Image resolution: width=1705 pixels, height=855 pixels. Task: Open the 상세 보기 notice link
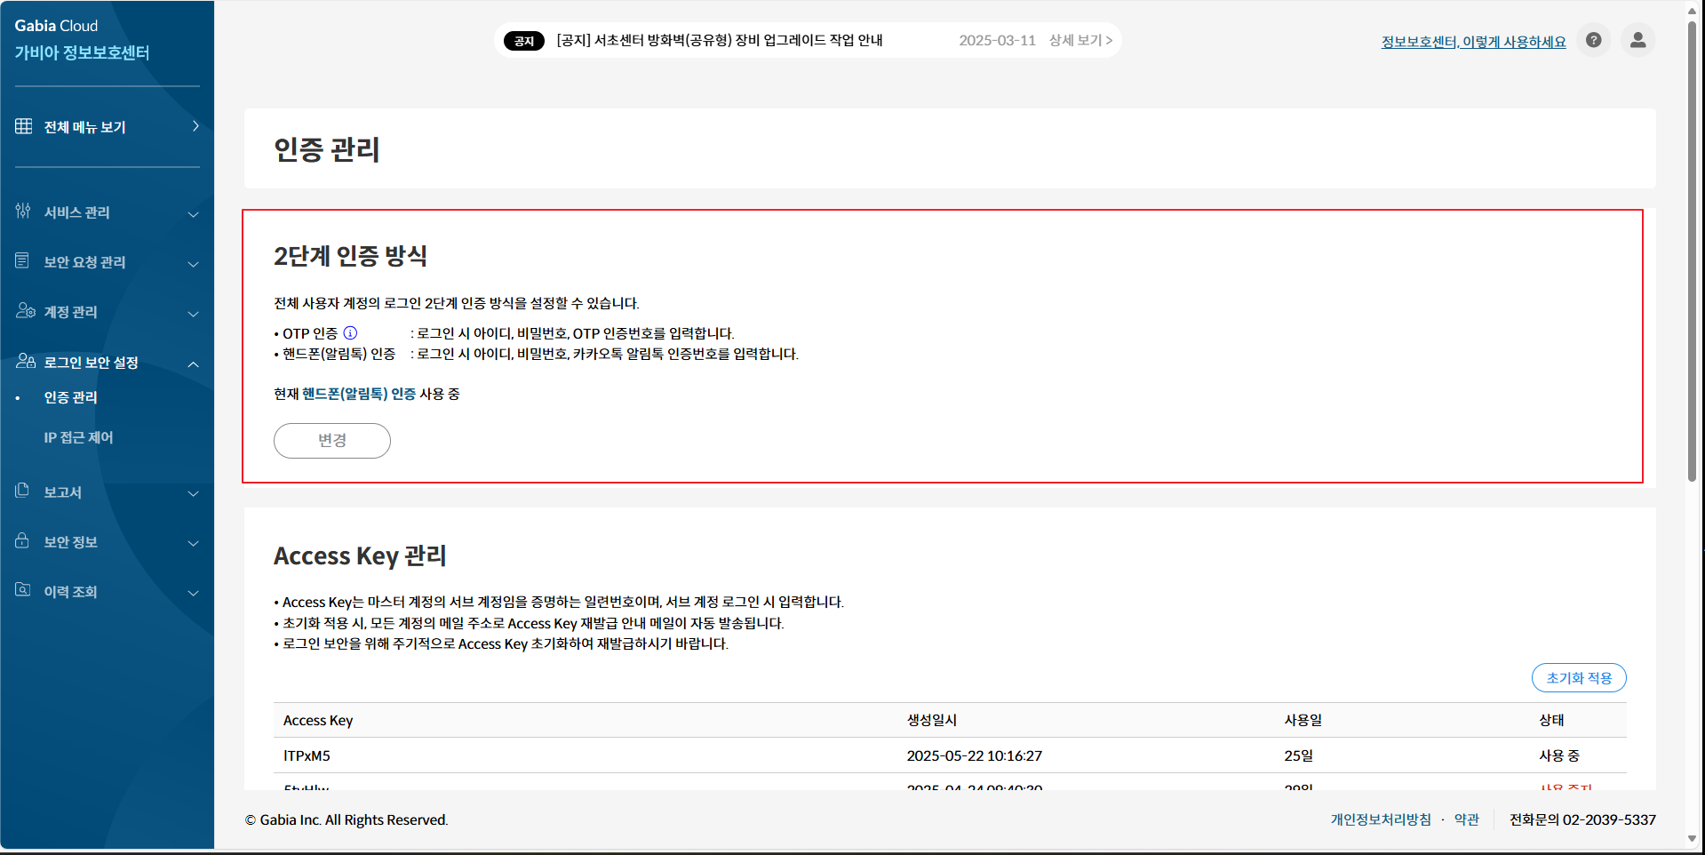1080,40
